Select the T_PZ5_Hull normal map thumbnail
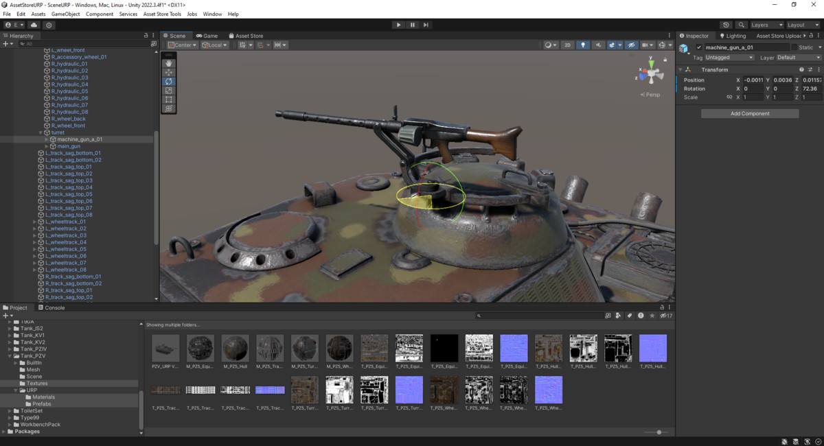 click(x=653, y=348)
